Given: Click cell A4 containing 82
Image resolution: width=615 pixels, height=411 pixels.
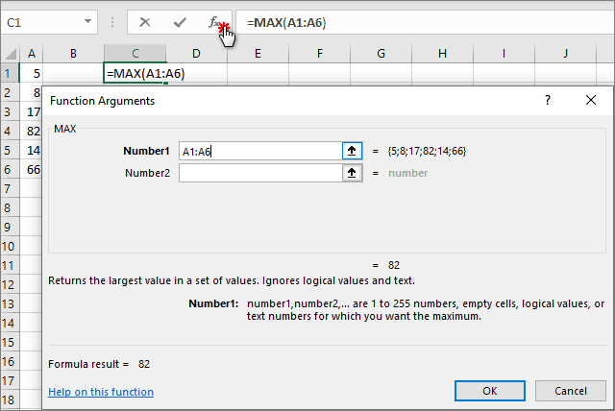Looking at the screenshot, I should (x=31, y=131).
